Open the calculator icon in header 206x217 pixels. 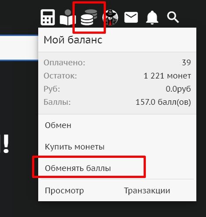[x=48, y=17]
